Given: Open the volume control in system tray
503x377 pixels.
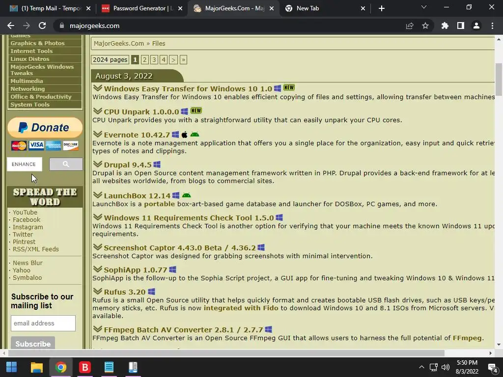Looking at the screenshot, I should [446, 367].
